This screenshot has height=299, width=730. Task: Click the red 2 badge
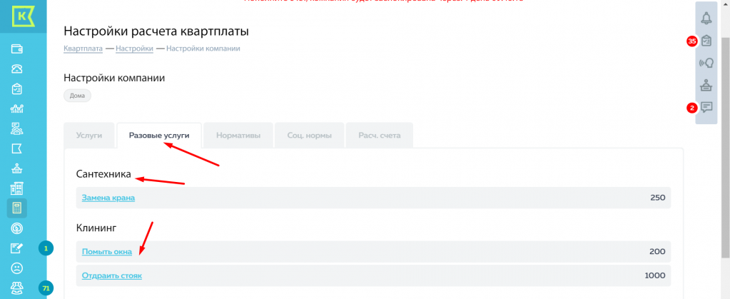pos(692,108)
